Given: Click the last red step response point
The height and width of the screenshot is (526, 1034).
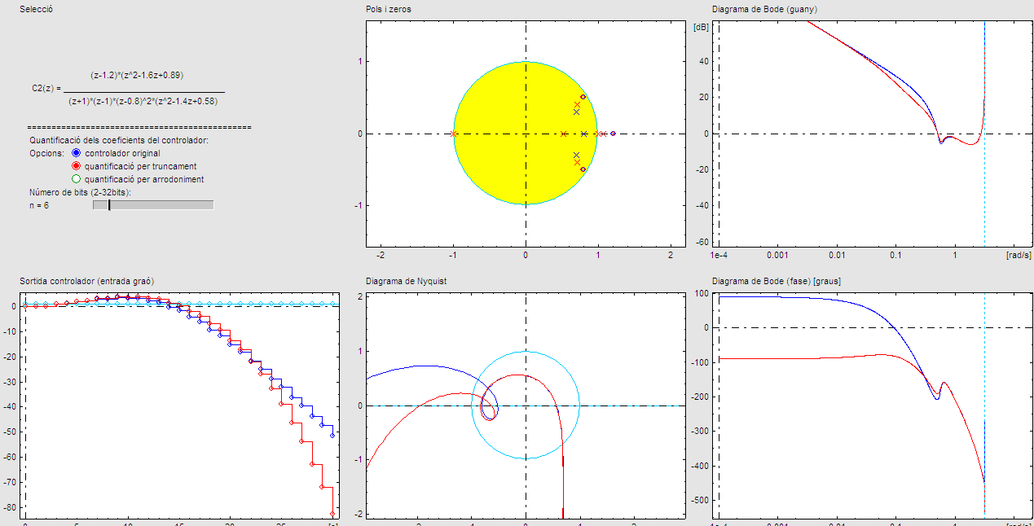Looking at the screenshot, I should pos(332,514).
